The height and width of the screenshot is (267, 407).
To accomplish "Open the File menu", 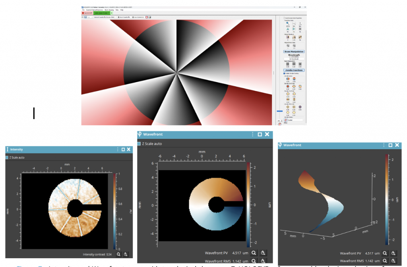I will click(83, 10).
